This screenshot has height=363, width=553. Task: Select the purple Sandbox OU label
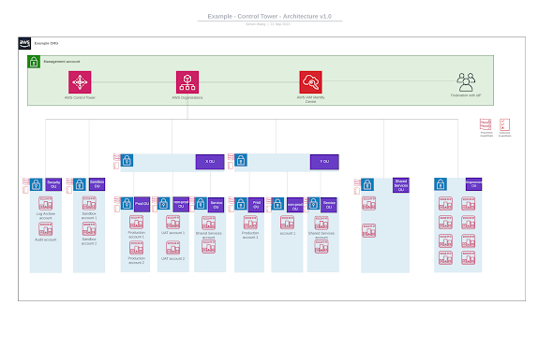pos(97,184)
